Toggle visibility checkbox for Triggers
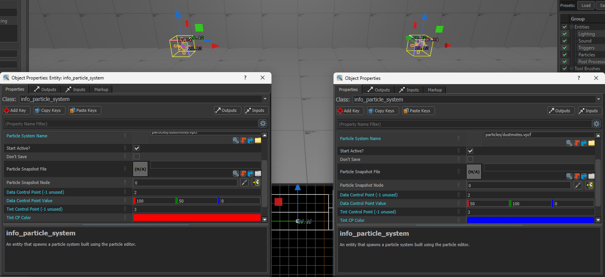Screen dimensions: 605x277 (565, 48)
